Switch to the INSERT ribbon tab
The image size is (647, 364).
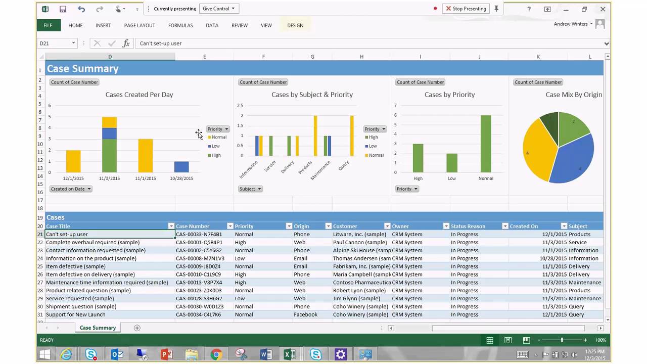pyautogui.click(x=103, y=25)
